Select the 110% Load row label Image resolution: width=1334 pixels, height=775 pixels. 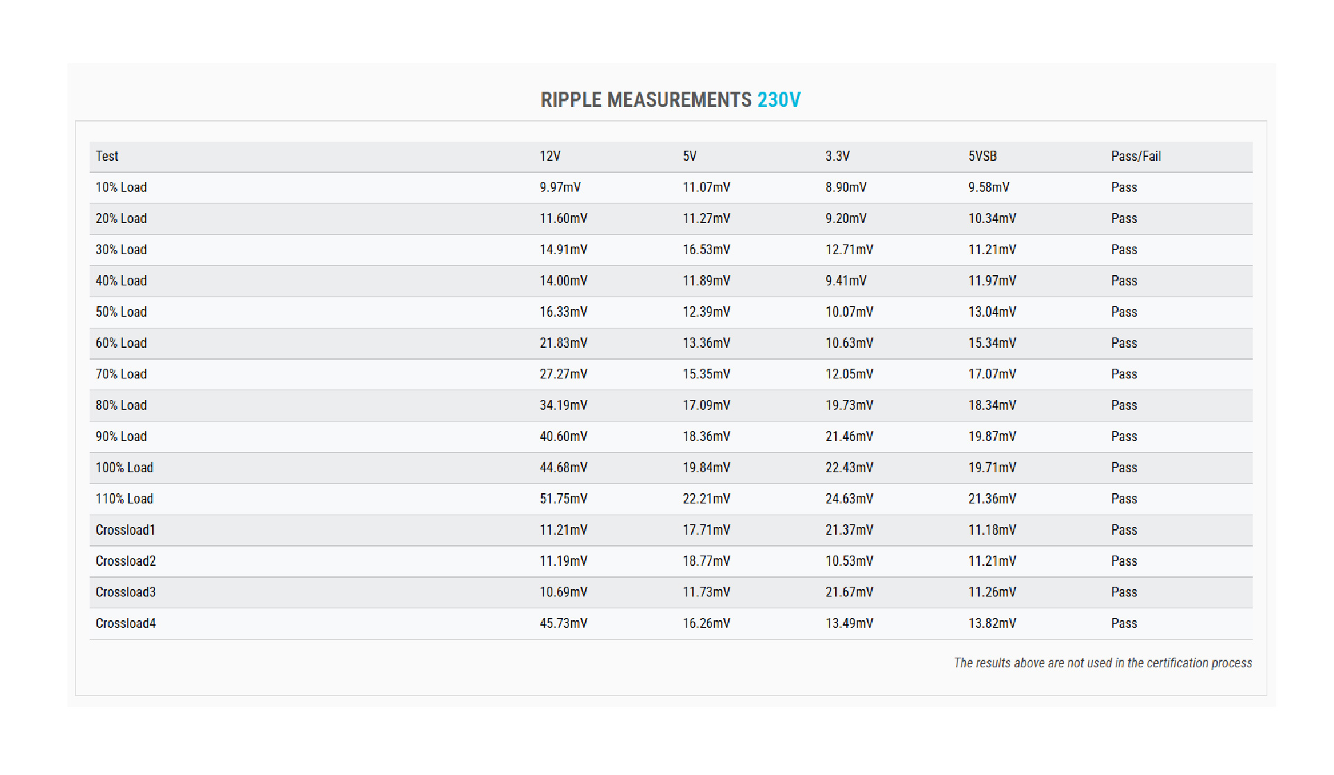[x=124, y=499]
